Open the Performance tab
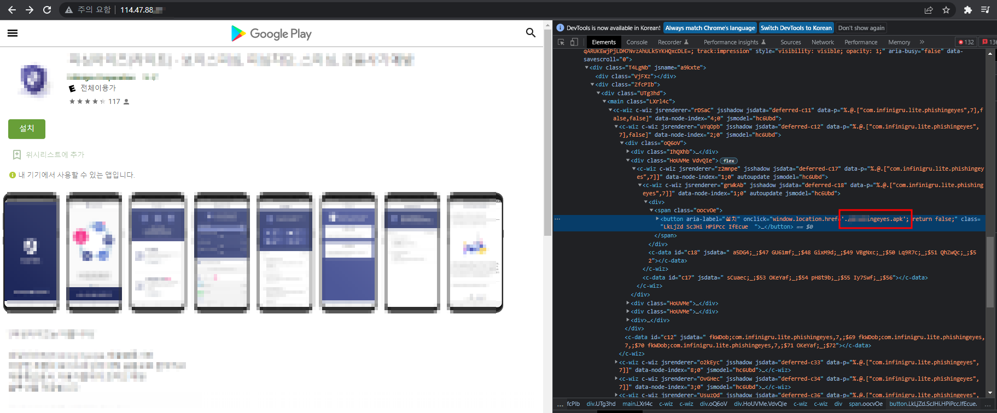 pyautogui.click(x=861, y=42)
